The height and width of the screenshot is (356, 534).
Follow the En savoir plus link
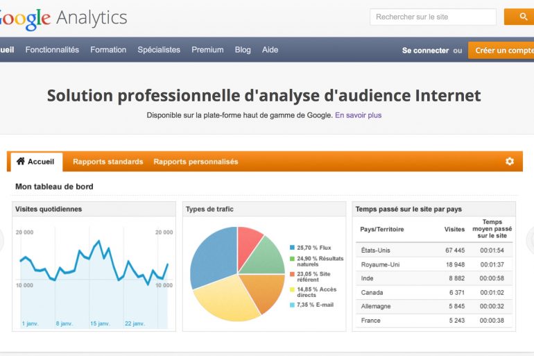[358, 115]
